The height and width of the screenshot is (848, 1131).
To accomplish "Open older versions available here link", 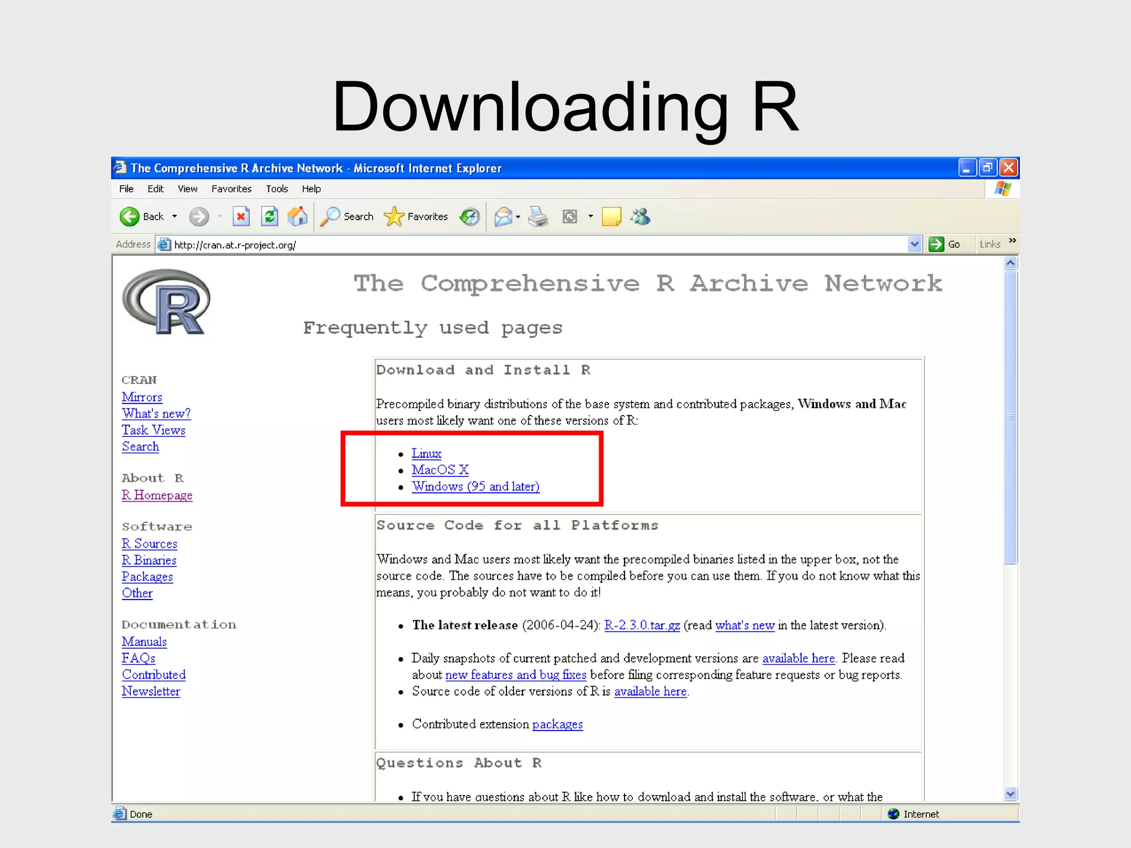I will tap(650, 692).
